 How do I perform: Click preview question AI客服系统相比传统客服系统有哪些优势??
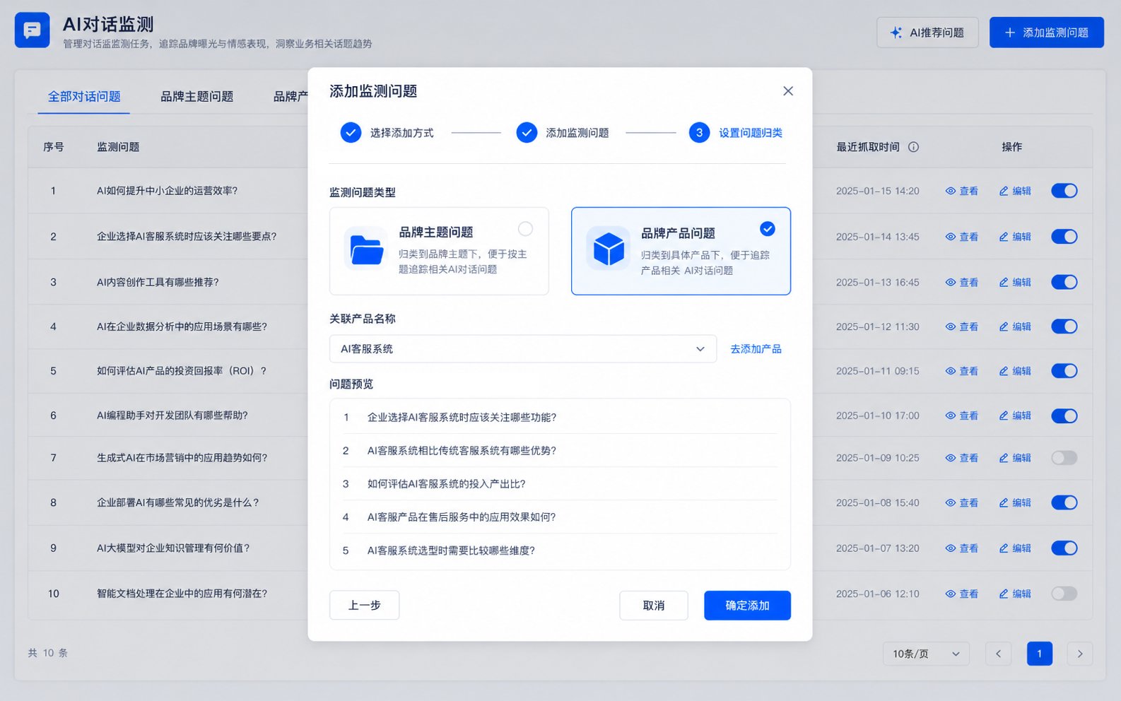pos(462,451)
